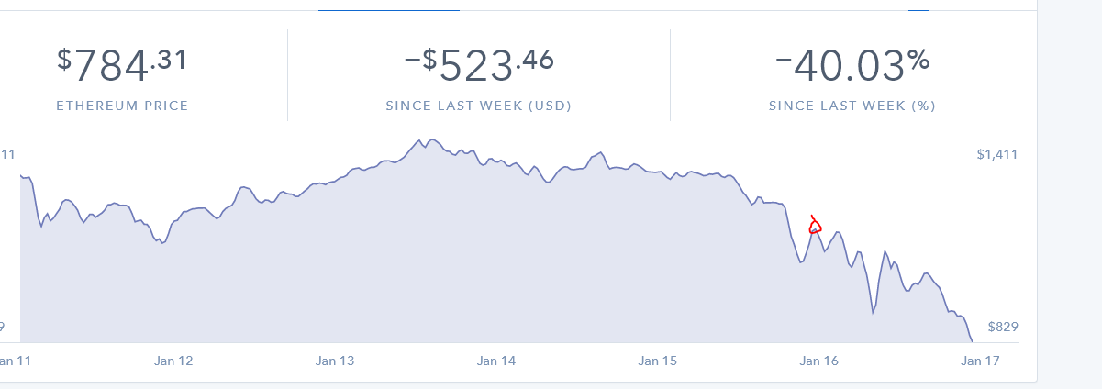Click the $1,411 high price axis label
Screen dimensions: 1102x389
pos(997,154)
